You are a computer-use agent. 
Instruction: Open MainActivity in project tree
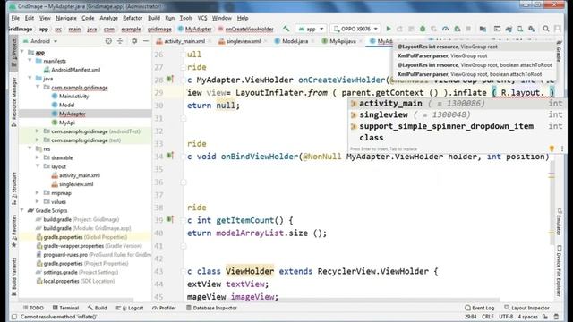(x=73, y=96)
